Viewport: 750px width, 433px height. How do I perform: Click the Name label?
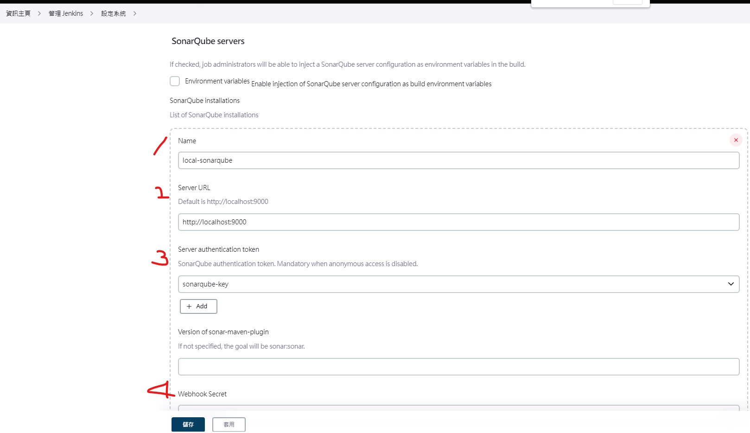(187, 141)
